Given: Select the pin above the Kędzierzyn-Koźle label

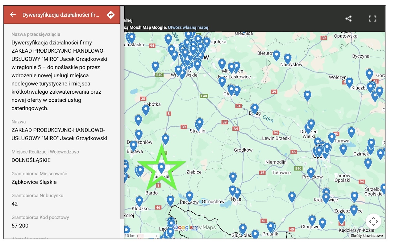Looking at the screenshot, I should pyautogui.click(x=341, y=218).
